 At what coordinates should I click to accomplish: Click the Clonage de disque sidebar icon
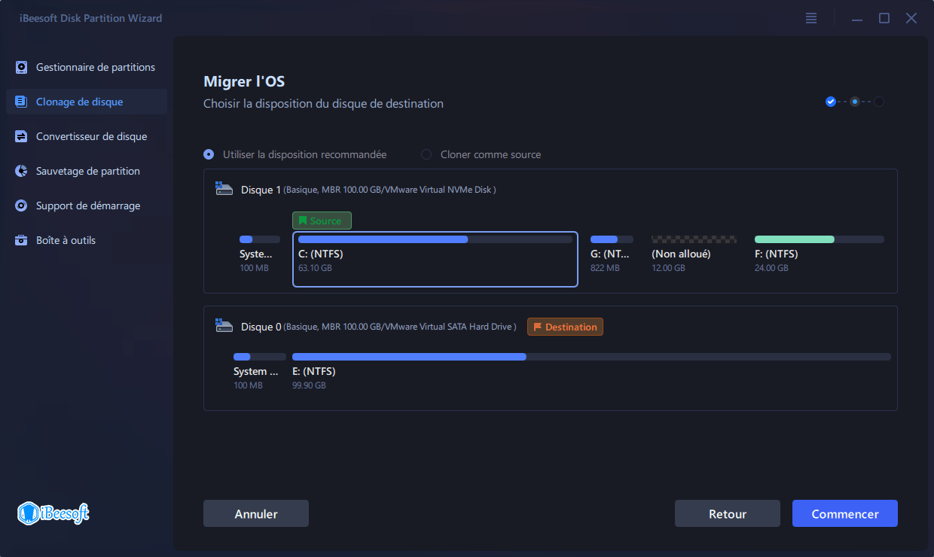(x=22, y=102)
